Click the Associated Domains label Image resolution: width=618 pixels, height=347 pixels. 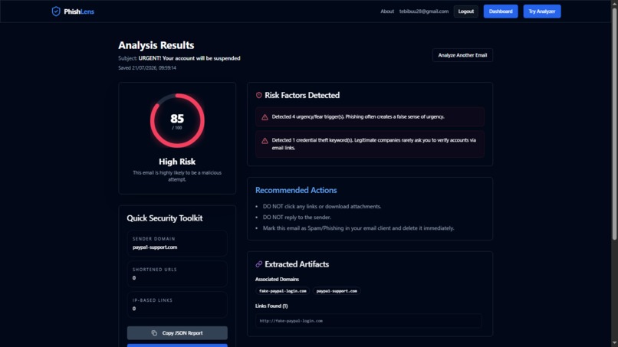(x=277, y=280)
